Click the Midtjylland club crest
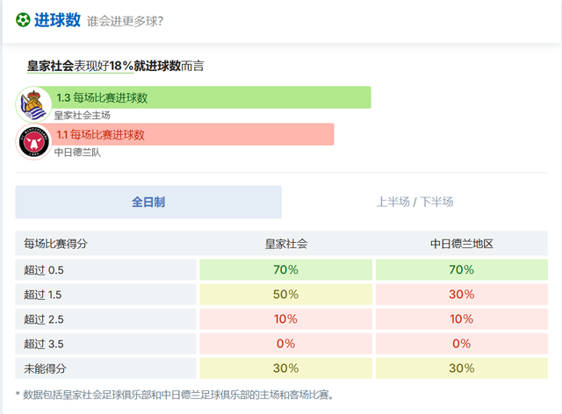This screenshot has width=562, height=414. (33, 141)
